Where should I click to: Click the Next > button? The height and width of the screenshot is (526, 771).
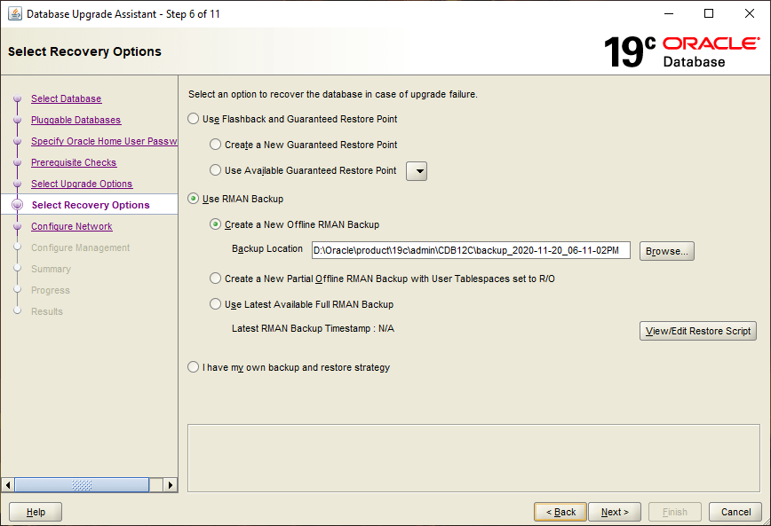[615, 512]
